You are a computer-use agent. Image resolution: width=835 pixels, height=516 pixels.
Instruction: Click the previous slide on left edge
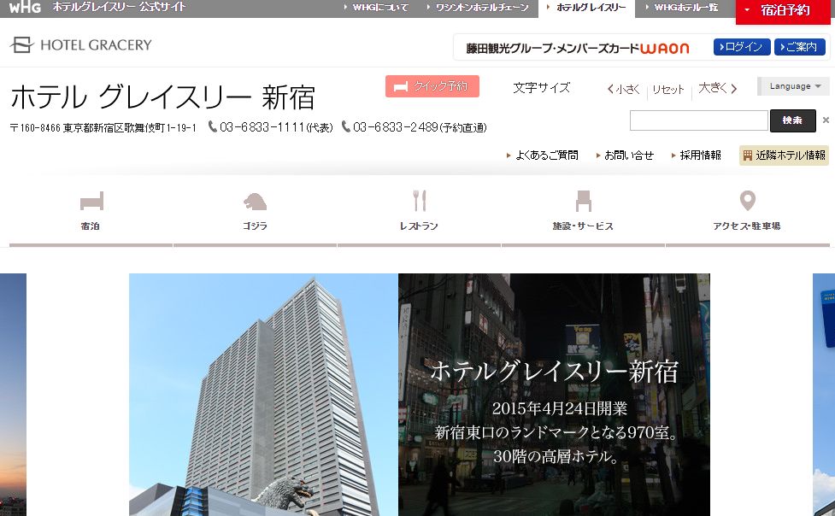13,395
